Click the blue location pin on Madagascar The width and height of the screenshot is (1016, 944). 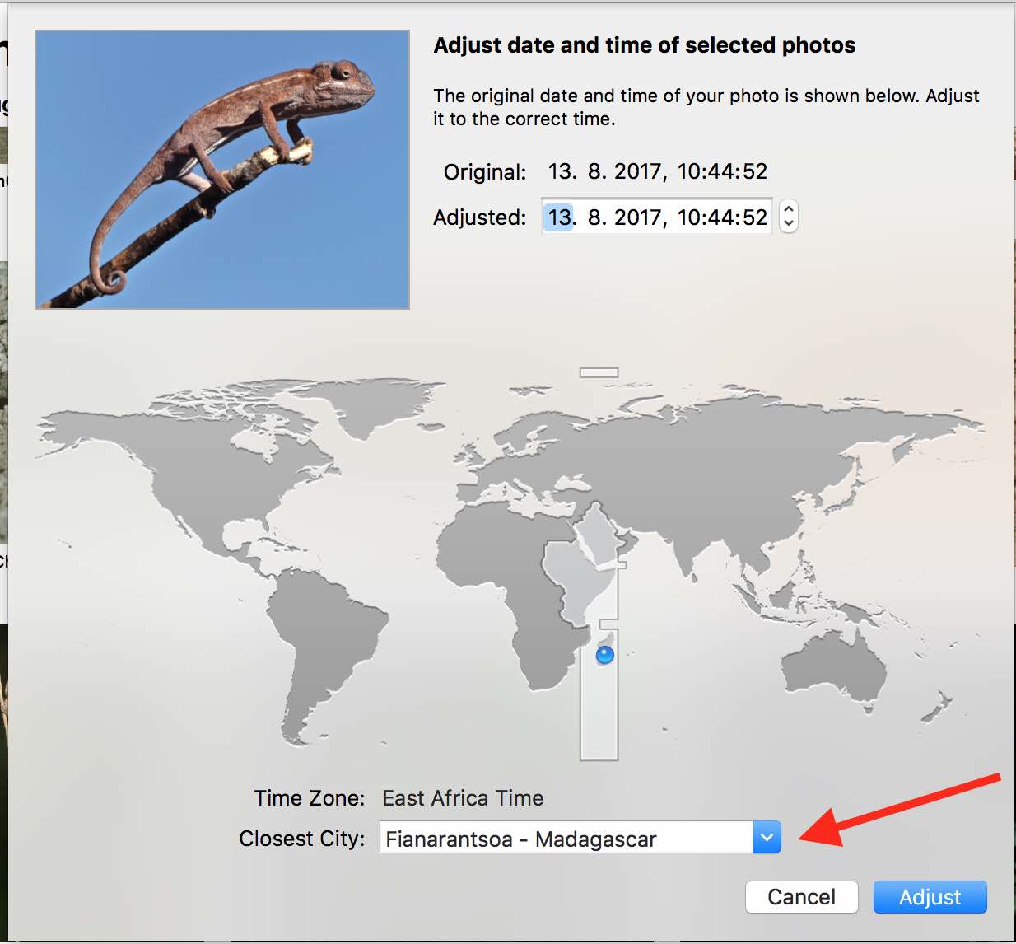coord(604,655)
